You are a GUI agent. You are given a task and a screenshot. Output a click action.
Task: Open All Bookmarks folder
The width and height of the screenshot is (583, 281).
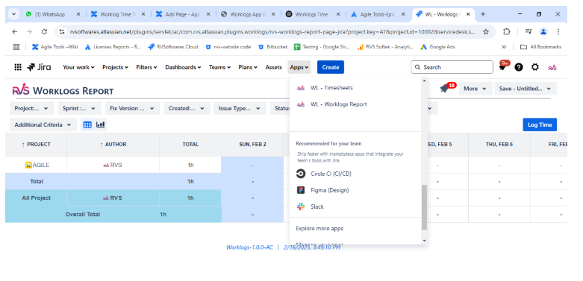point(540,47)
